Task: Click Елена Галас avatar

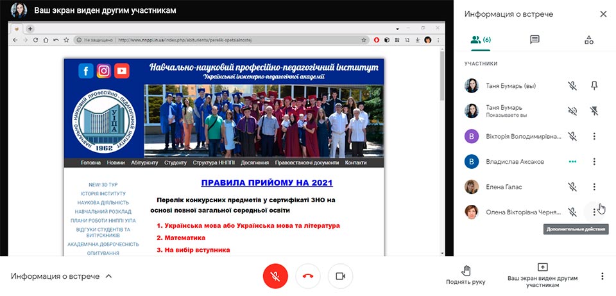Action: coord(472,187)
